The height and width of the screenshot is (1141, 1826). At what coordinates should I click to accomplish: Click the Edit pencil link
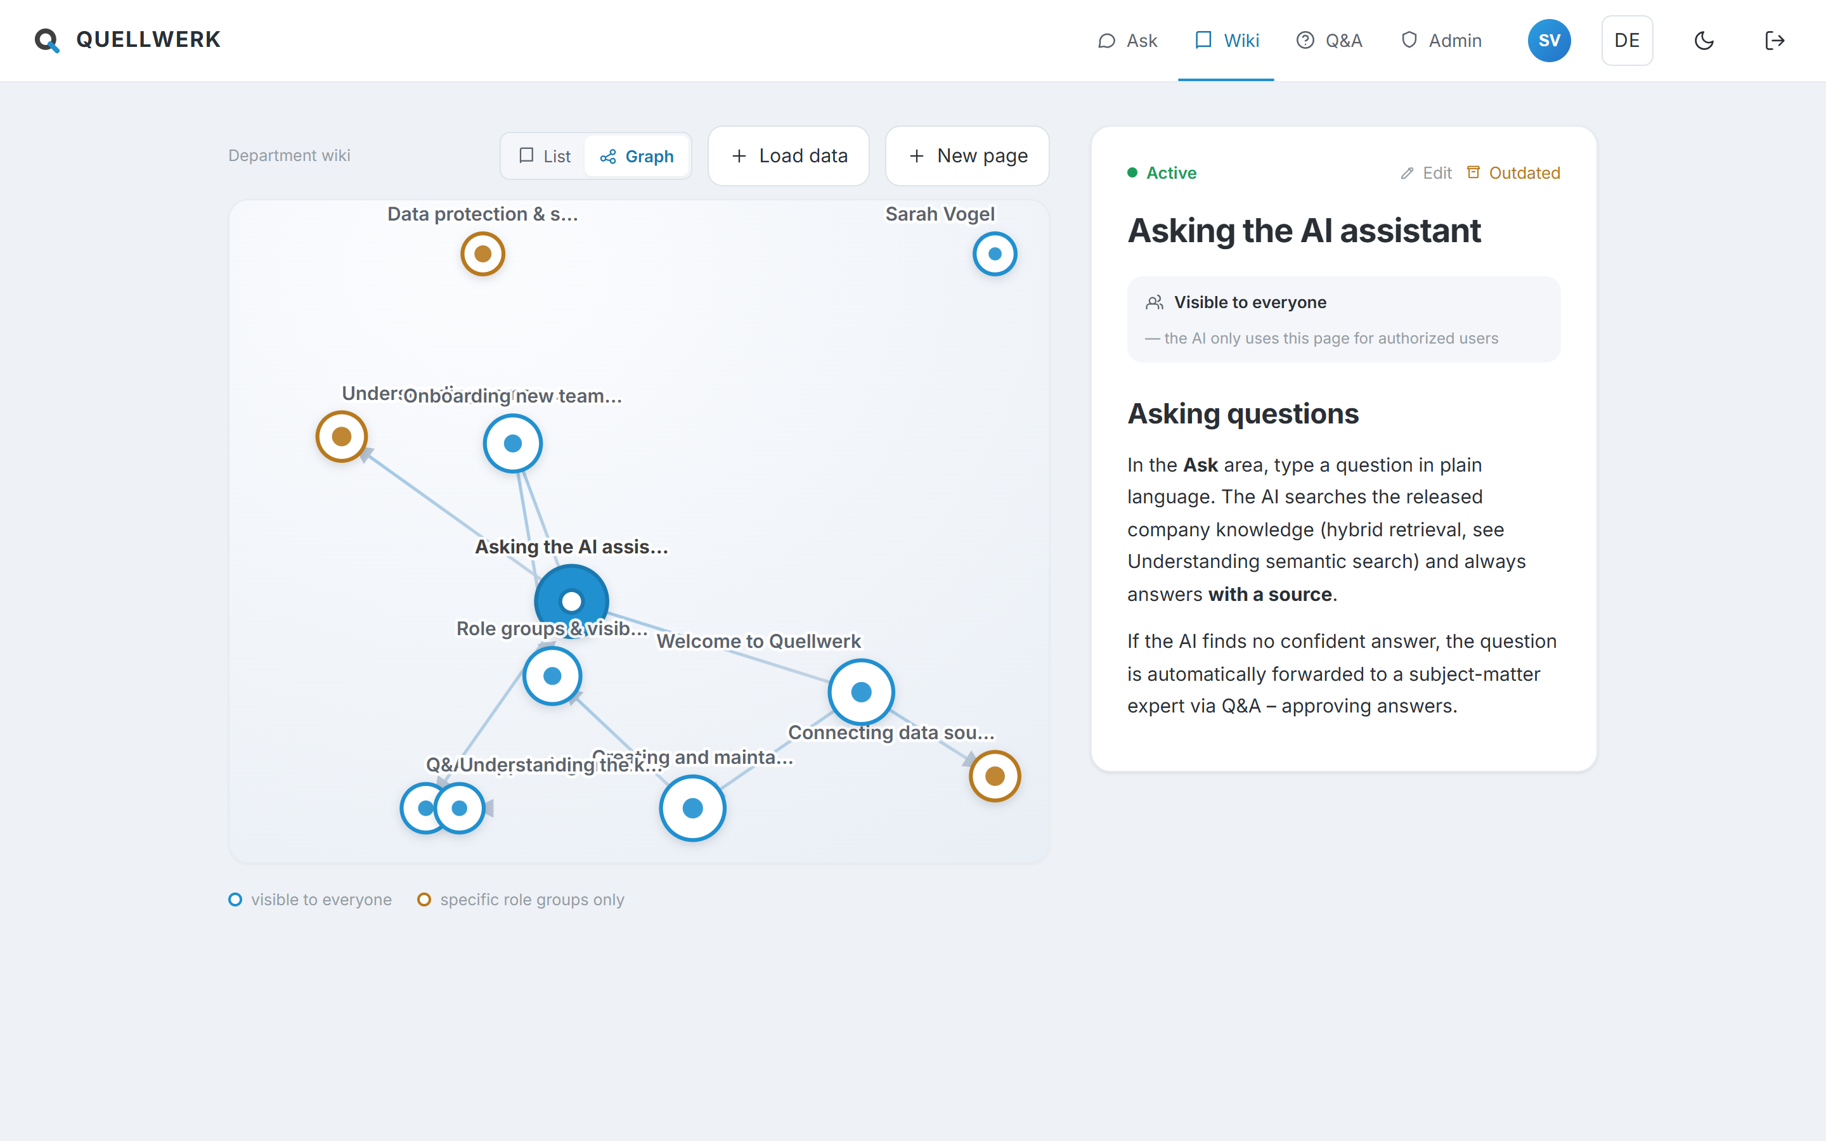coord(1426,173)
